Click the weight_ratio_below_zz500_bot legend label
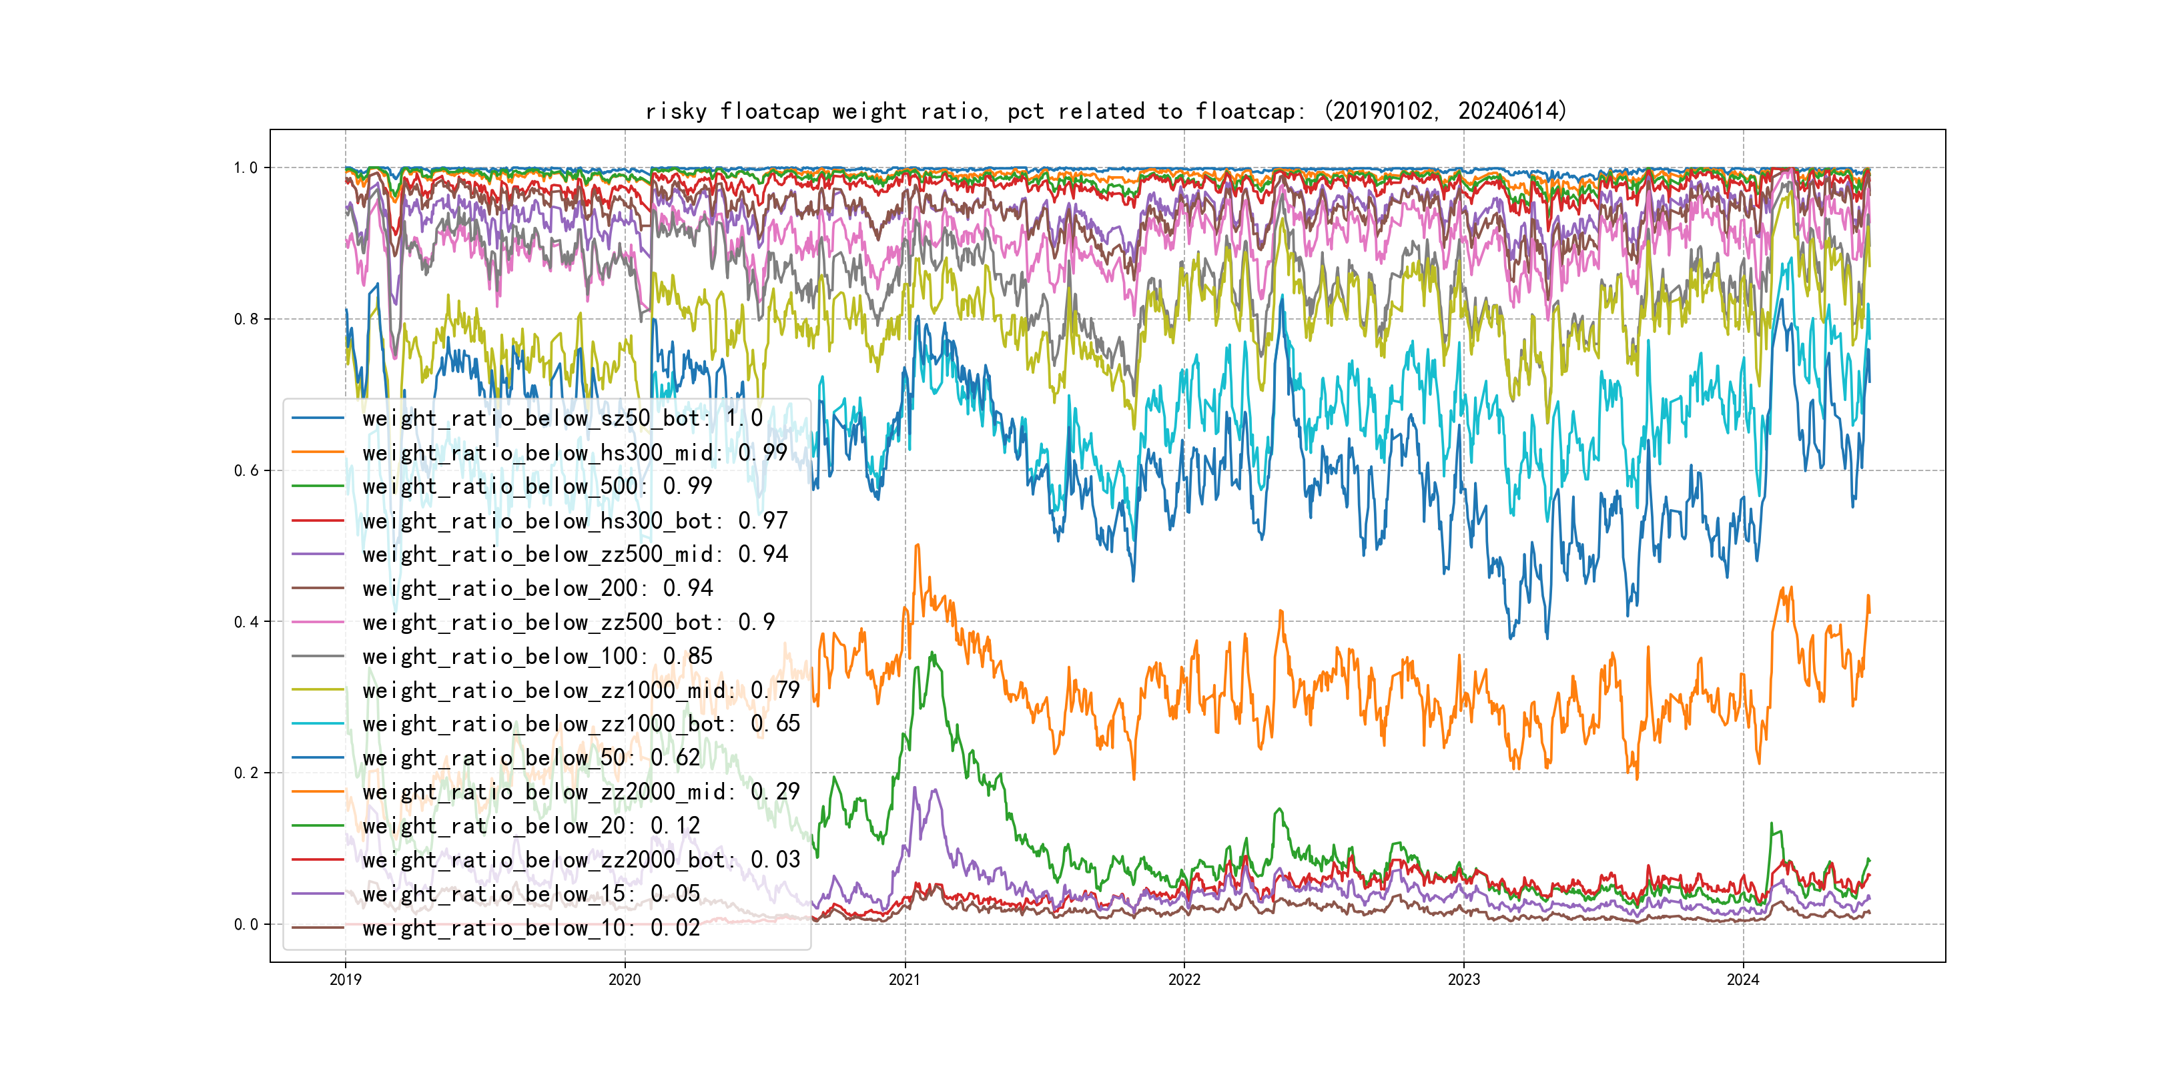 pyautogui.click(x=569, y=622)
